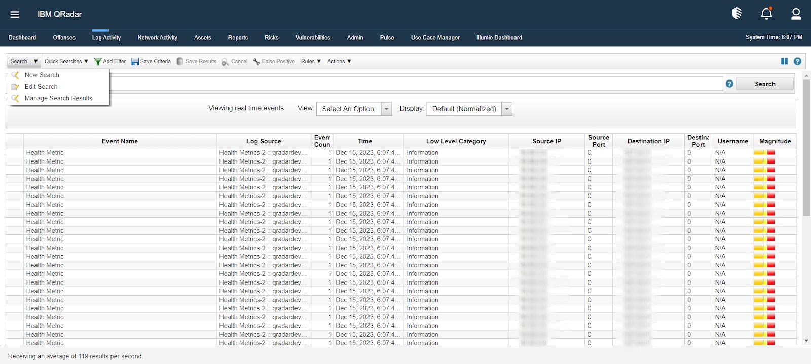Click the scrollbar up arrow
This screenshot has width=811, height=364.
[x=806, y=75]
